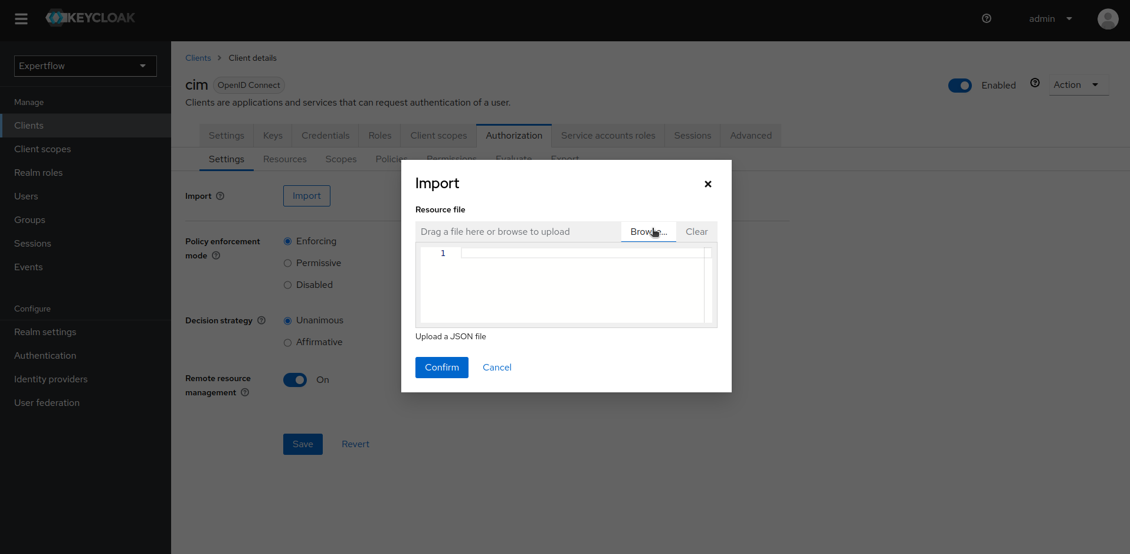Viewport: 1130px width, 554px height.
Task: Open the help icon in the top bar
Action: [986, 18]
